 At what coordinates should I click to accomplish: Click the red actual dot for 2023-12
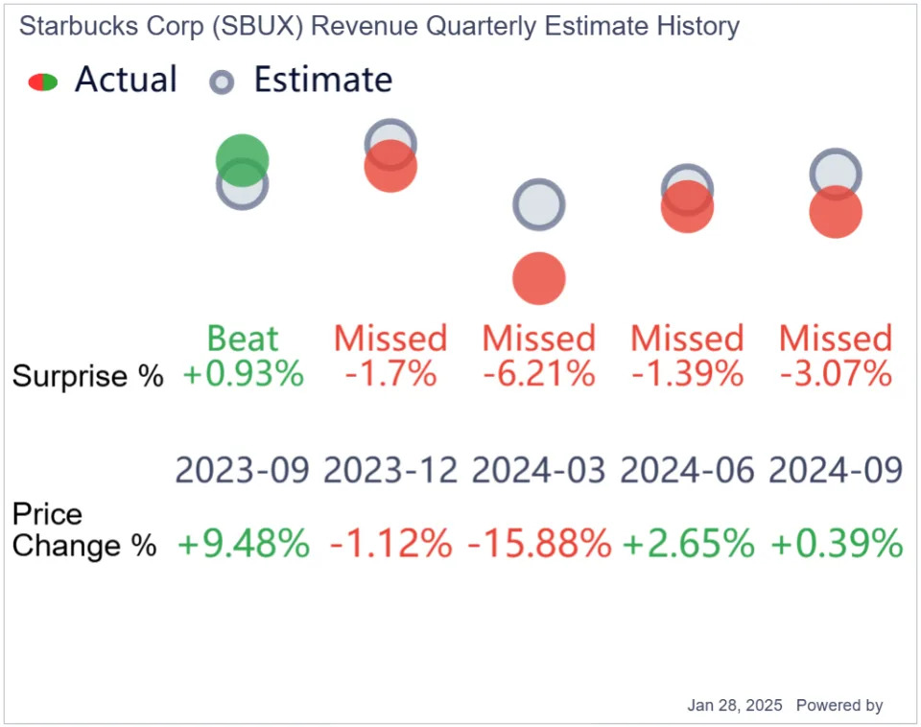point(390,166)
